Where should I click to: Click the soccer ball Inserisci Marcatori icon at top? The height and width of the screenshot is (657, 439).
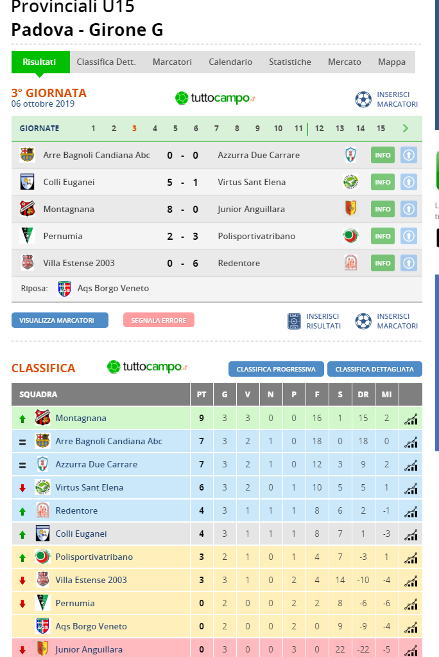tap(363, 99)
